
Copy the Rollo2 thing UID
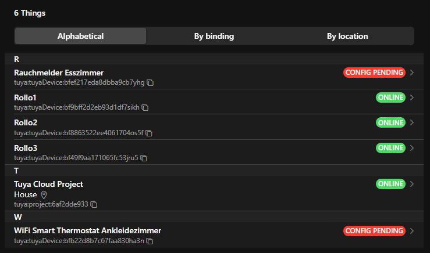[148, 133]
